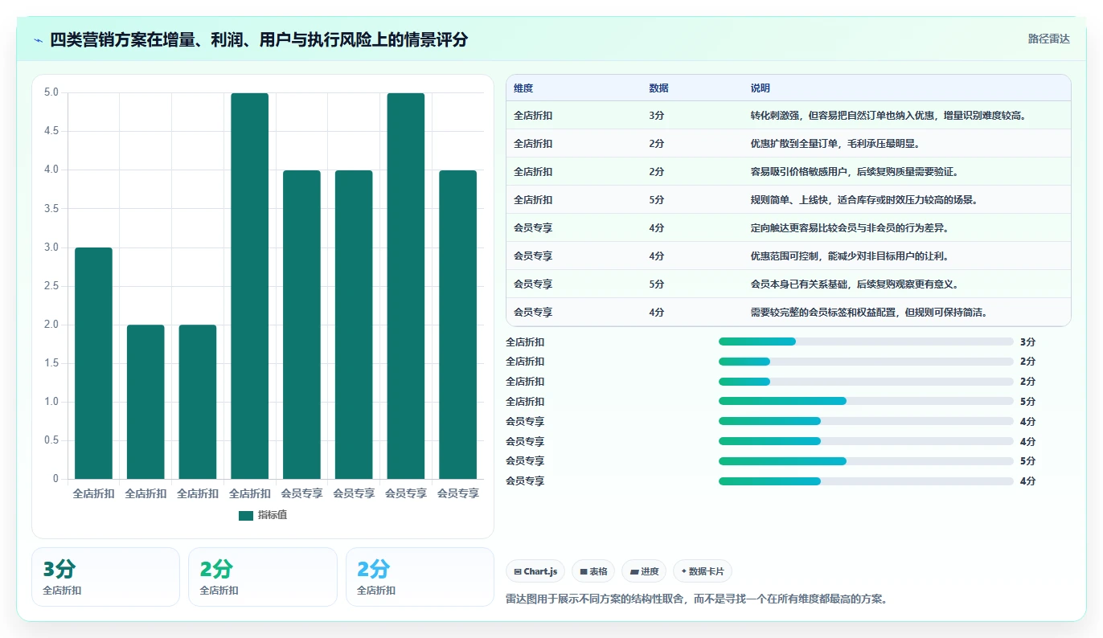Toggle the 指标值 legend color swatch
Image resolution: width=1103 pixels, height=638 pixels.
click(246, 515)
